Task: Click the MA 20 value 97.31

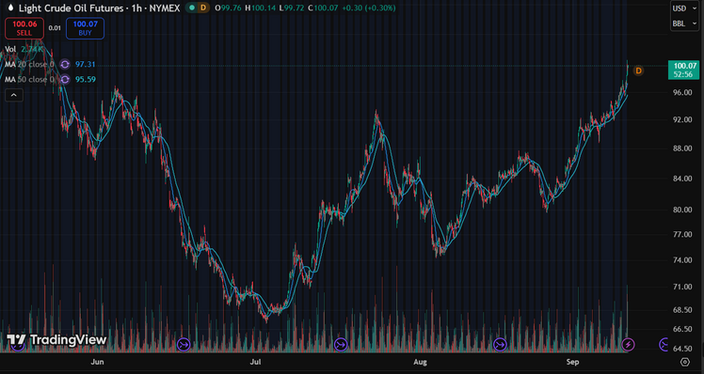Action: tap(86, 65)
